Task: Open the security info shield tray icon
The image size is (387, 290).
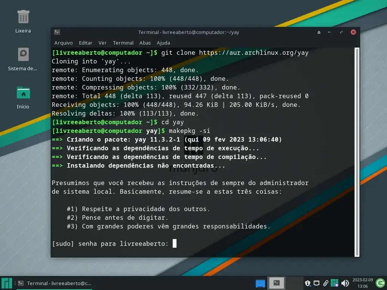Action: pyautogui.click(x=308, y=283)
